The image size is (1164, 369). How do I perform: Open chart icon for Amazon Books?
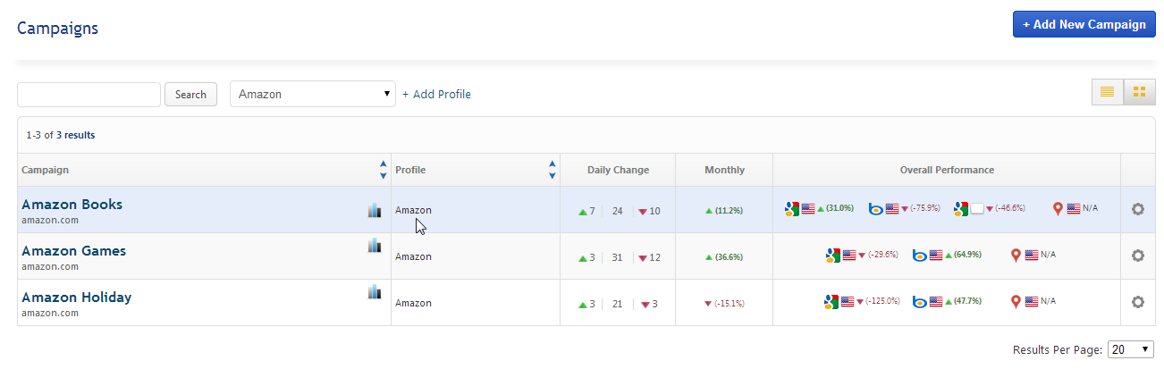pos(375,210)
